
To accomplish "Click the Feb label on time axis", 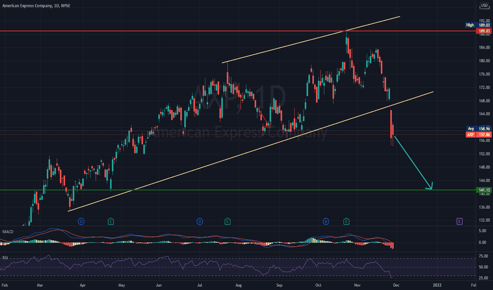I will pos(5,285).
